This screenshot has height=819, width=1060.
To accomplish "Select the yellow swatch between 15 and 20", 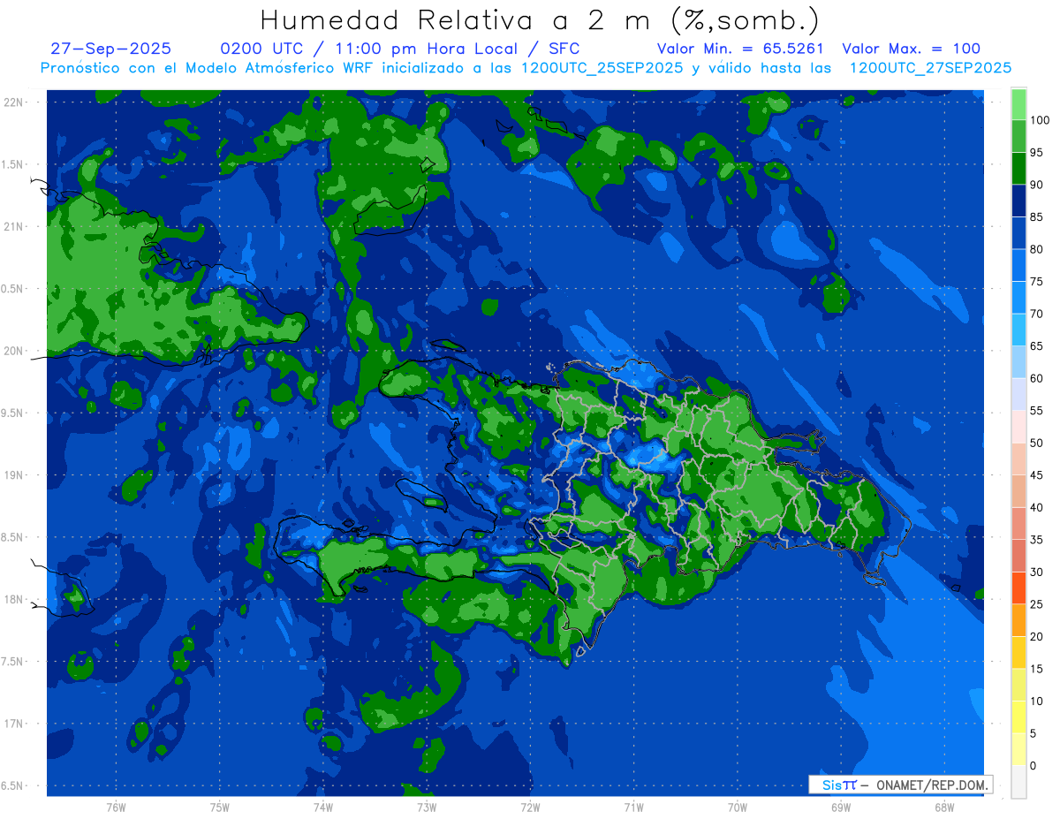I will pyautogui.click(x=1018, y=652).
